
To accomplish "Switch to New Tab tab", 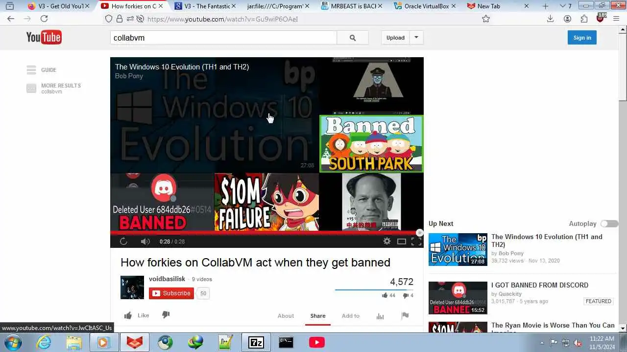I will [x=499, y=6].
